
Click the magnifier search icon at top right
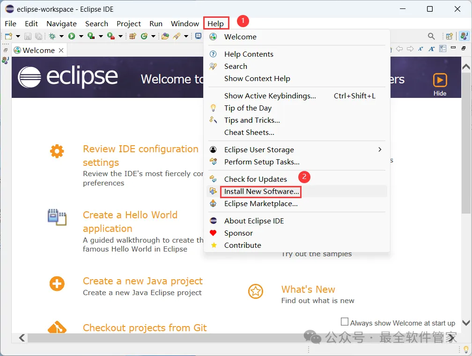(x=431, y=36)
